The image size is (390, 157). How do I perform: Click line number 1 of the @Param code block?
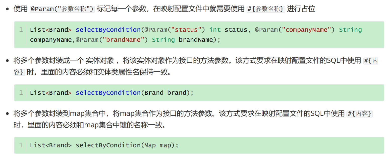(x=21, y=30)
